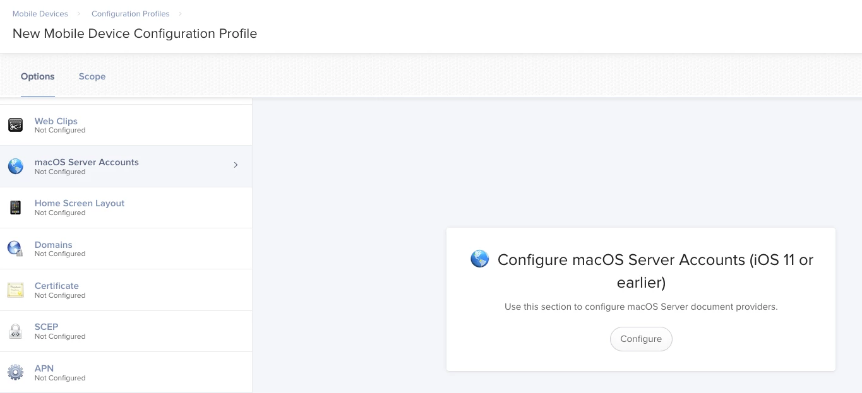Click Not Configured under Web Clips
Image resolution: width=862 pixels, height=393 pixels.
[x=60, y=131]
